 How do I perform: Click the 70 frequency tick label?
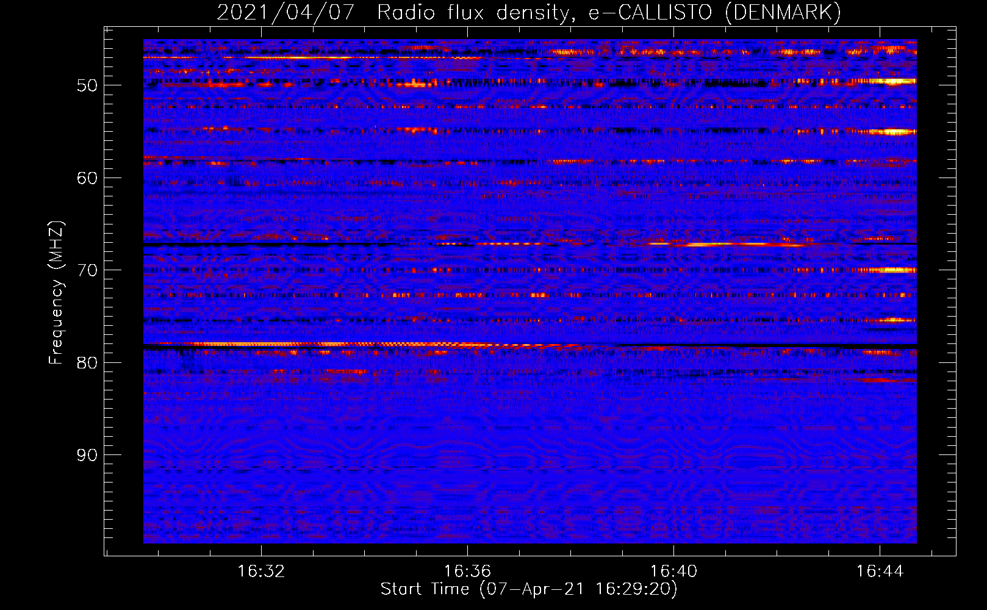click(87, 270)
